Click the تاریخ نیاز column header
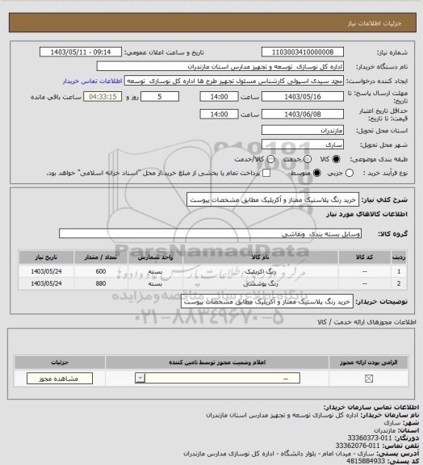This screenshot has height=465, width=423. (x=46, y=258)
